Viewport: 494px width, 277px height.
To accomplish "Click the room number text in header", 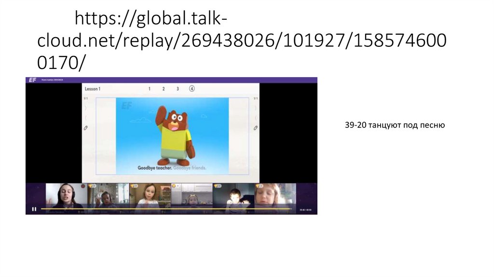I will (52, 80).
